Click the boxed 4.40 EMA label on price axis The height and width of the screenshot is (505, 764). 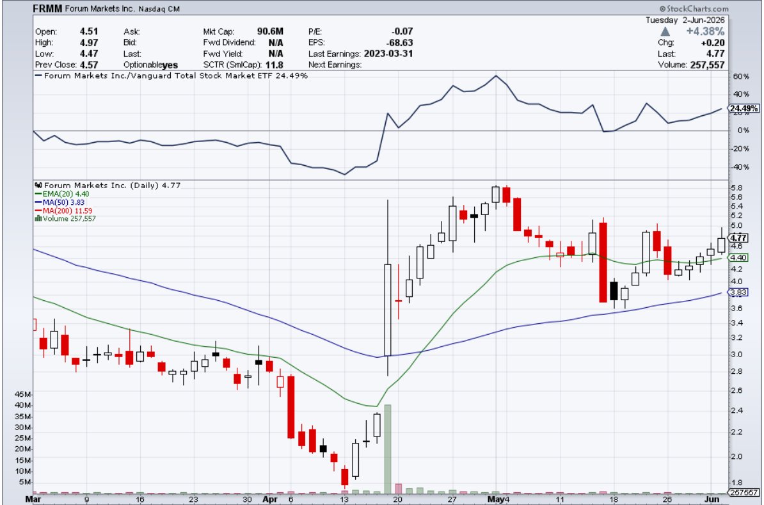738,258
